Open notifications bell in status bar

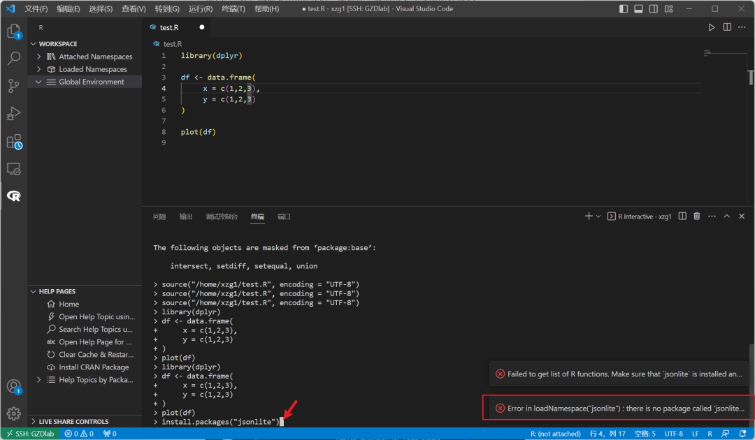742,434
